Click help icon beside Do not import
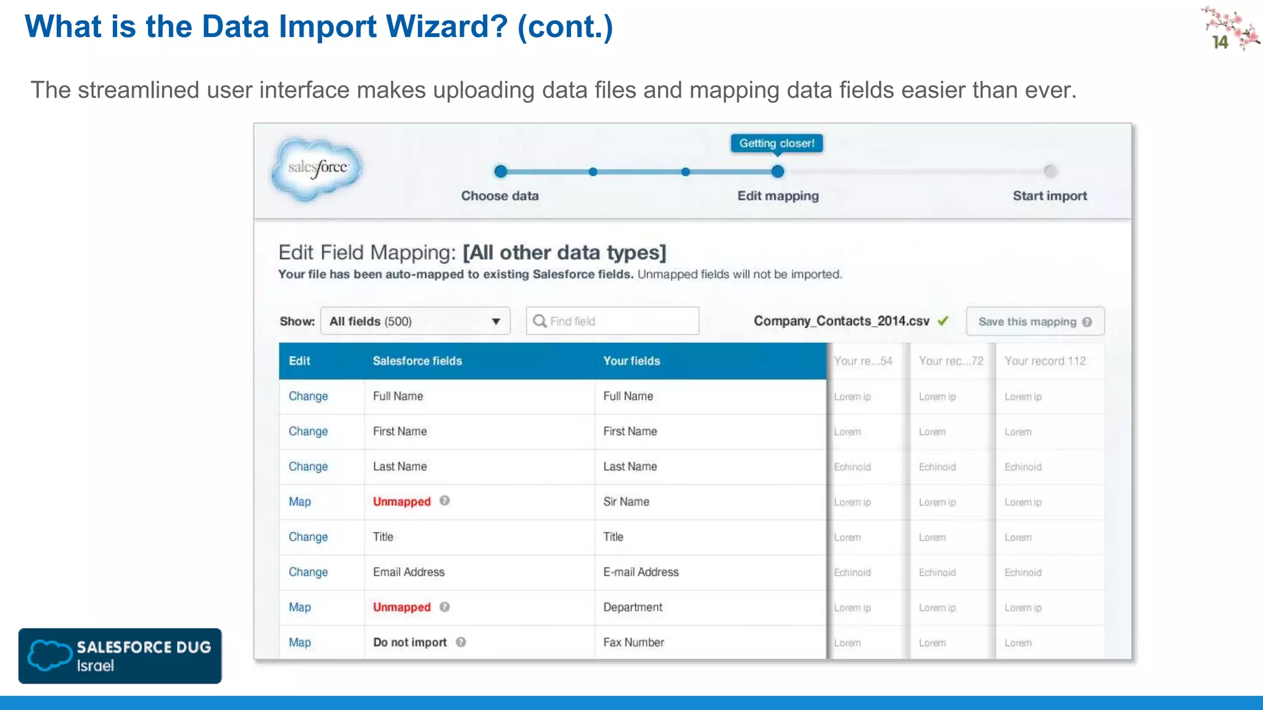Viewport: 1263px width, 710px height. point(461,642)
